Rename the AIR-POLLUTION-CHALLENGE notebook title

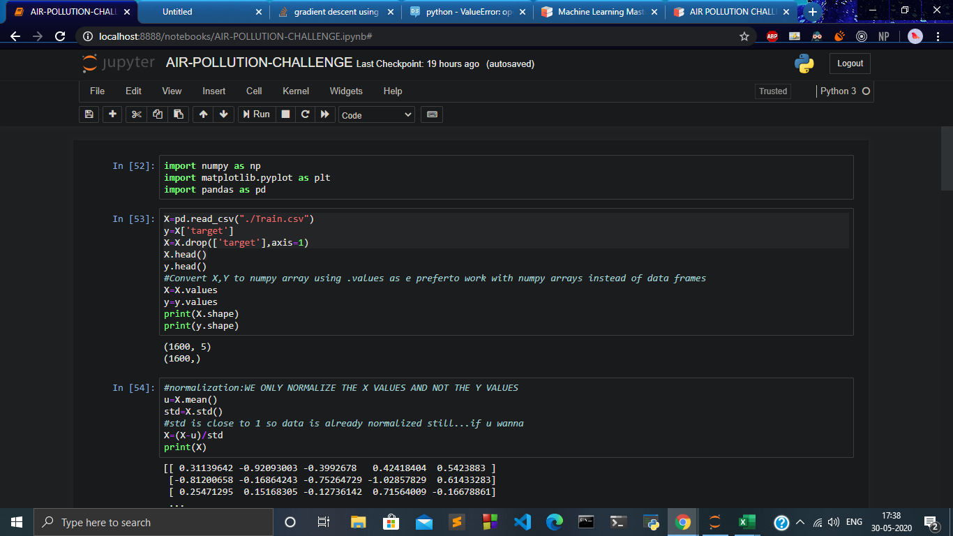259,63
